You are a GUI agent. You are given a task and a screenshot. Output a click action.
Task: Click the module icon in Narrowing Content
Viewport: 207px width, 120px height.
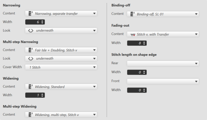click(x=30, y=13)
